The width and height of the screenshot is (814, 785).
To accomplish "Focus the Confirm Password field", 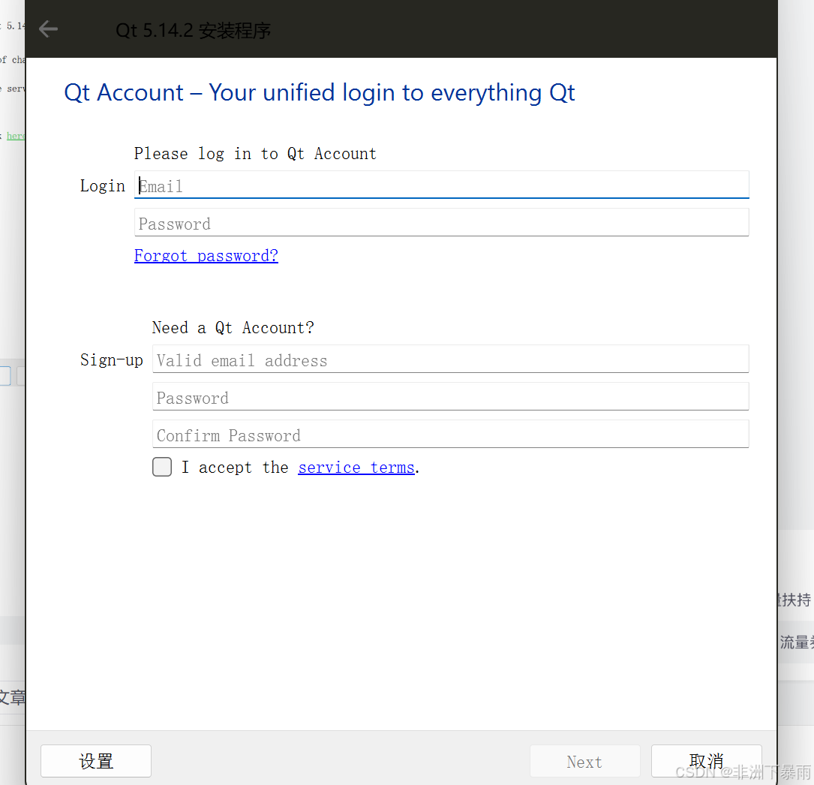I will point(450,434).
